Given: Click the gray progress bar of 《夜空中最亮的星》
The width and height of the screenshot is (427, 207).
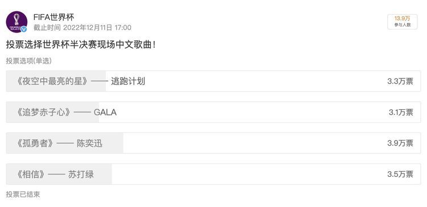Looking at the screenshot, I should [x=56, y=81].
